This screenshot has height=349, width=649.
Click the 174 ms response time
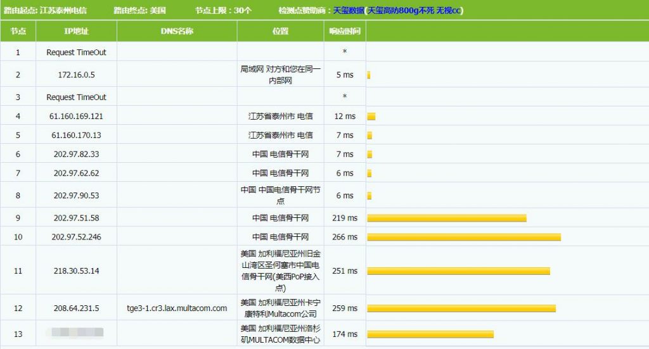pyautogui.click(x=345, y=334)
